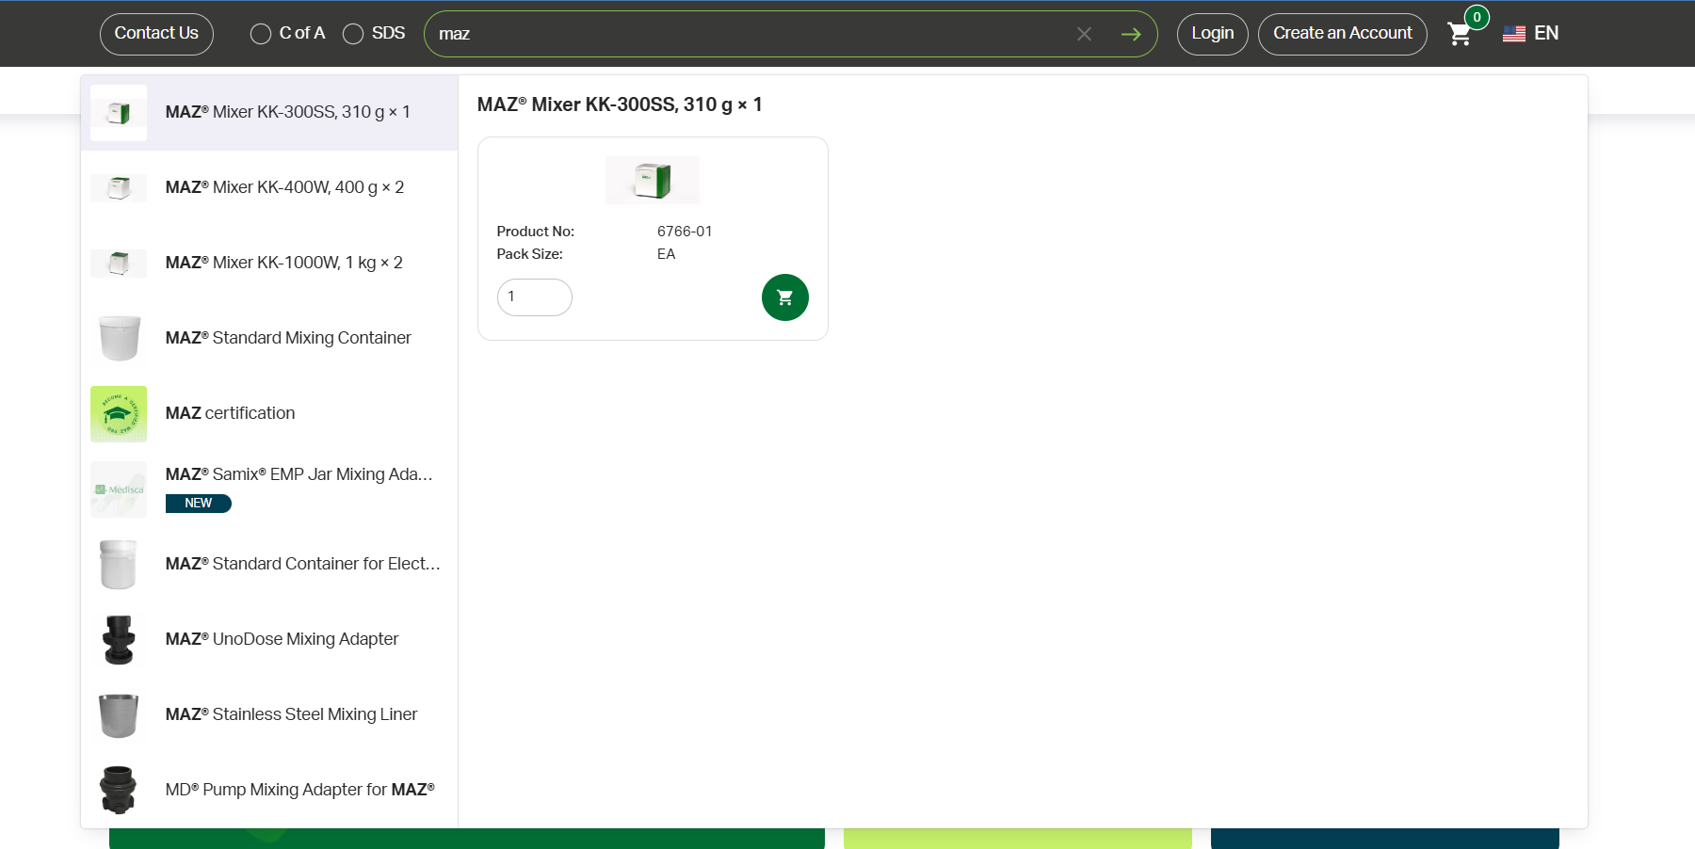Select the C of A radio button
Image resolution: width=1695 pixels, height=849 pixels.
click(x=261, y=34)
